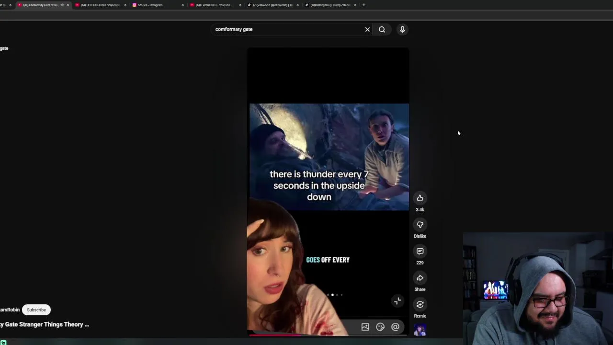Click the Shorts video player area
Screen dimensions: 613x345
[x=328, y=192]
